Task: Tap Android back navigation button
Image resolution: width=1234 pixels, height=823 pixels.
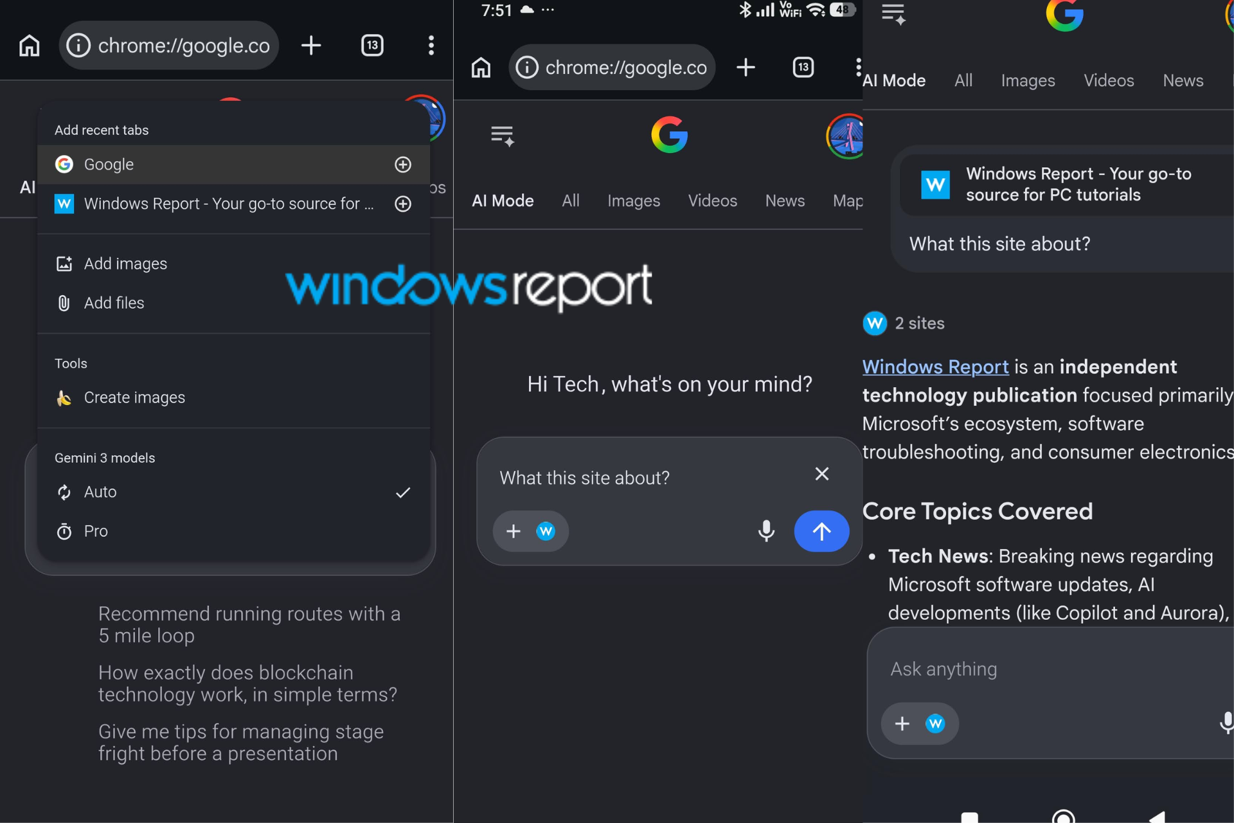Action: click(x=1158, y=817)
